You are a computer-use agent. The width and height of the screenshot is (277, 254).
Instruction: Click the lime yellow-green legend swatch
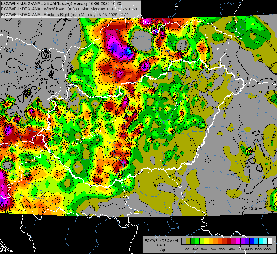tap(202, 241)
